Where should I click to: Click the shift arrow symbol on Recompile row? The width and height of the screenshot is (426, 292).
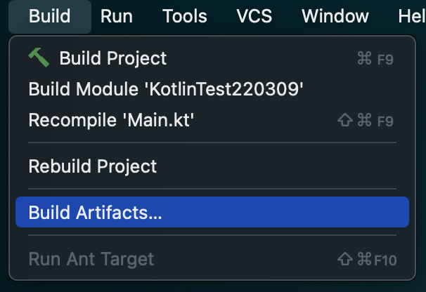(x=345, y=120)
